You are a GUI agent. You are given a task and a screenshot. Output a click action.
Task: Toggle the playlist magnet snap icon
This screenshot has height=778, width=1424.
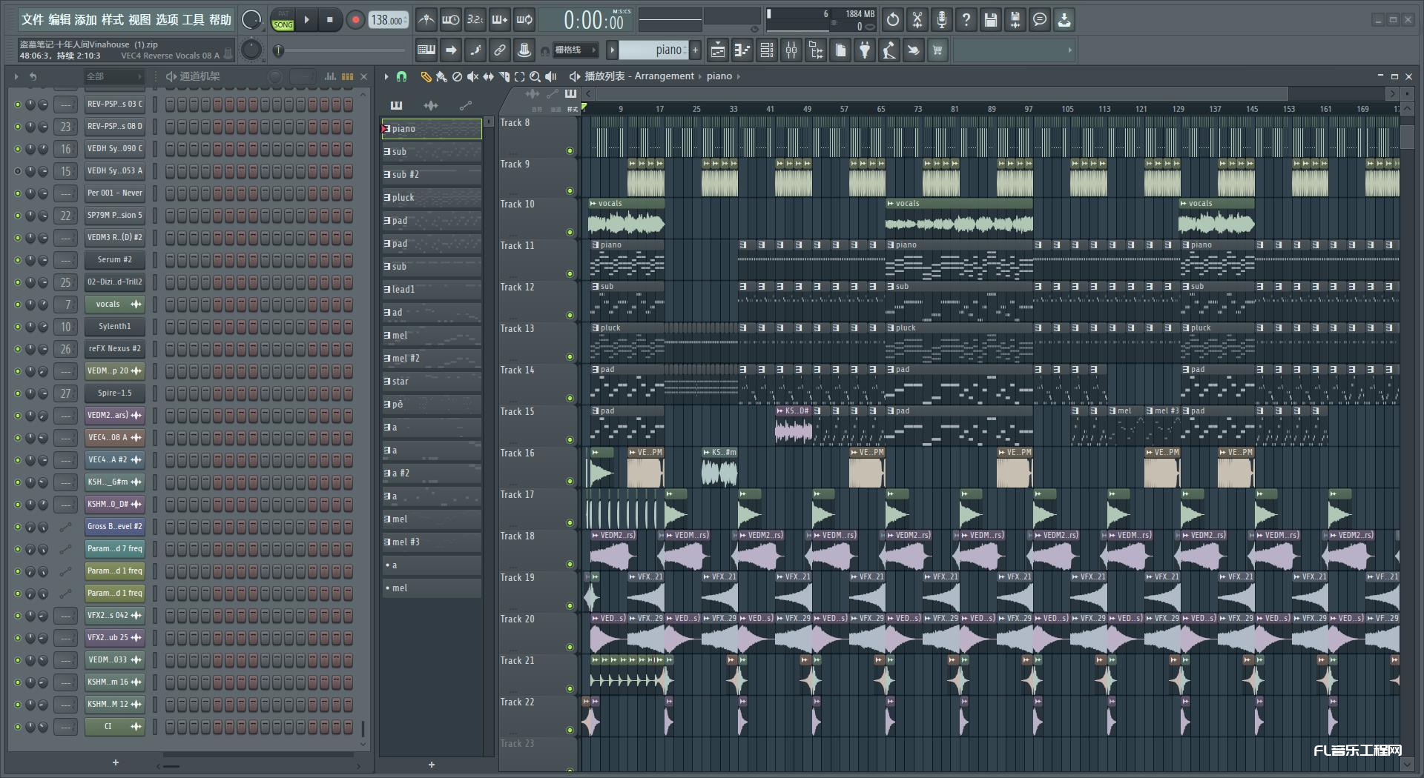(x=401, y=76)
